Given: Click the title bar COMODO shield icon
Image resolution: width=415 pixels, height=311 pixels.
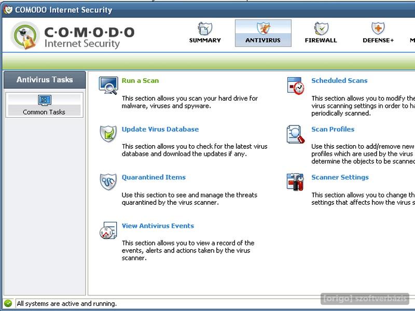Looking at the screenshot, I should [x=8, y=10].
